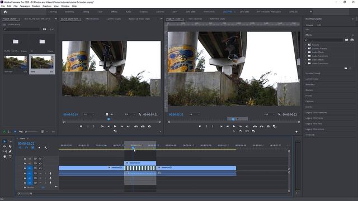Open Program monitor button editor plus
This screenshot has width=358, height=201.
[x=296, y=132]
